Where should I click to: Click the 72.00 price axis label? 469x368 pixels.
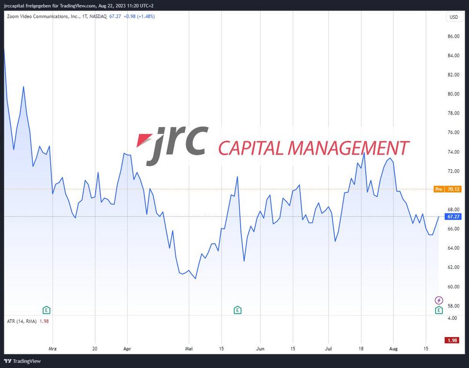[454, 171]
